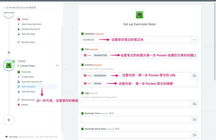The image size is (216, 140).
Task: Open the Notebook dropdown arrow
Action: tap(194, 40)
